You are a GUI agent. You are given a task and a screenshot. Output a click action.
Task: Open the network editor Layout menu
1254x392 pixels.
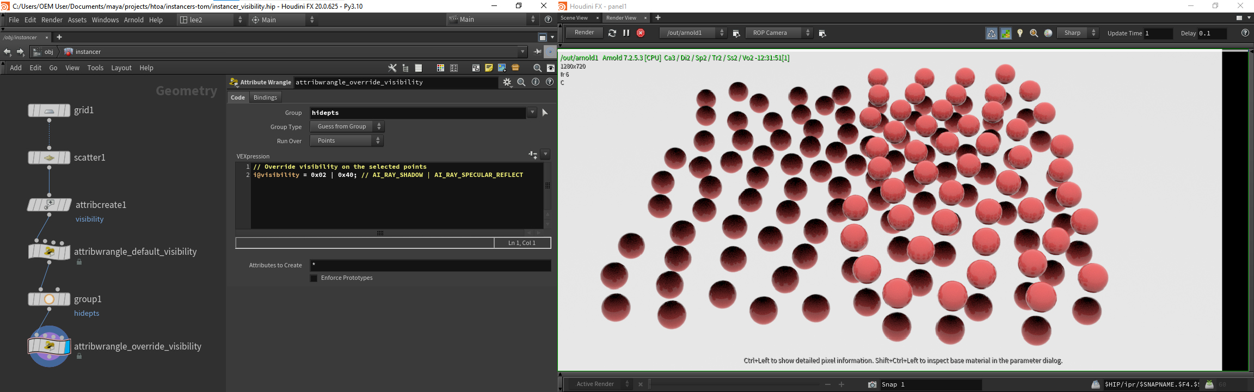121,68
